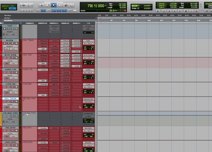Open Grid mode dropdown
This screenshot has height=152, width=212.
pos(13,8)
